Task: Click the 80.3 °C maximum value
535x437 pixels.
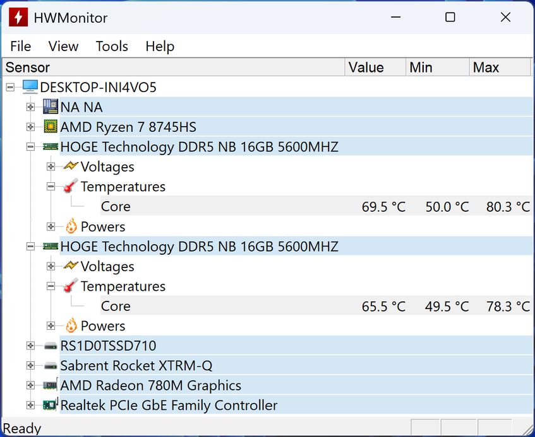Action: pos(508,206)
